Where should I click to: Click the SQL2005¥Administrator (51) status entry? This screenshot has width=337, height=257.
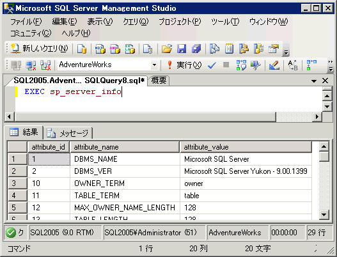(154, 233)
